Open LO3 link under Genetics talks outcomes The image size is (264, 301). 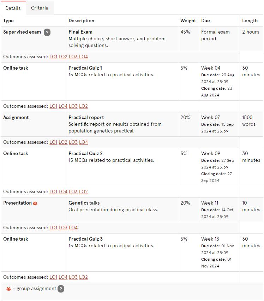[63, 228]
